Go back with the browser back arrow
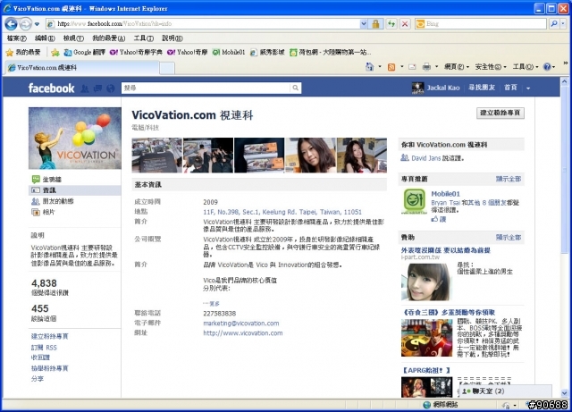572x412 pixels. click(11, 24)
